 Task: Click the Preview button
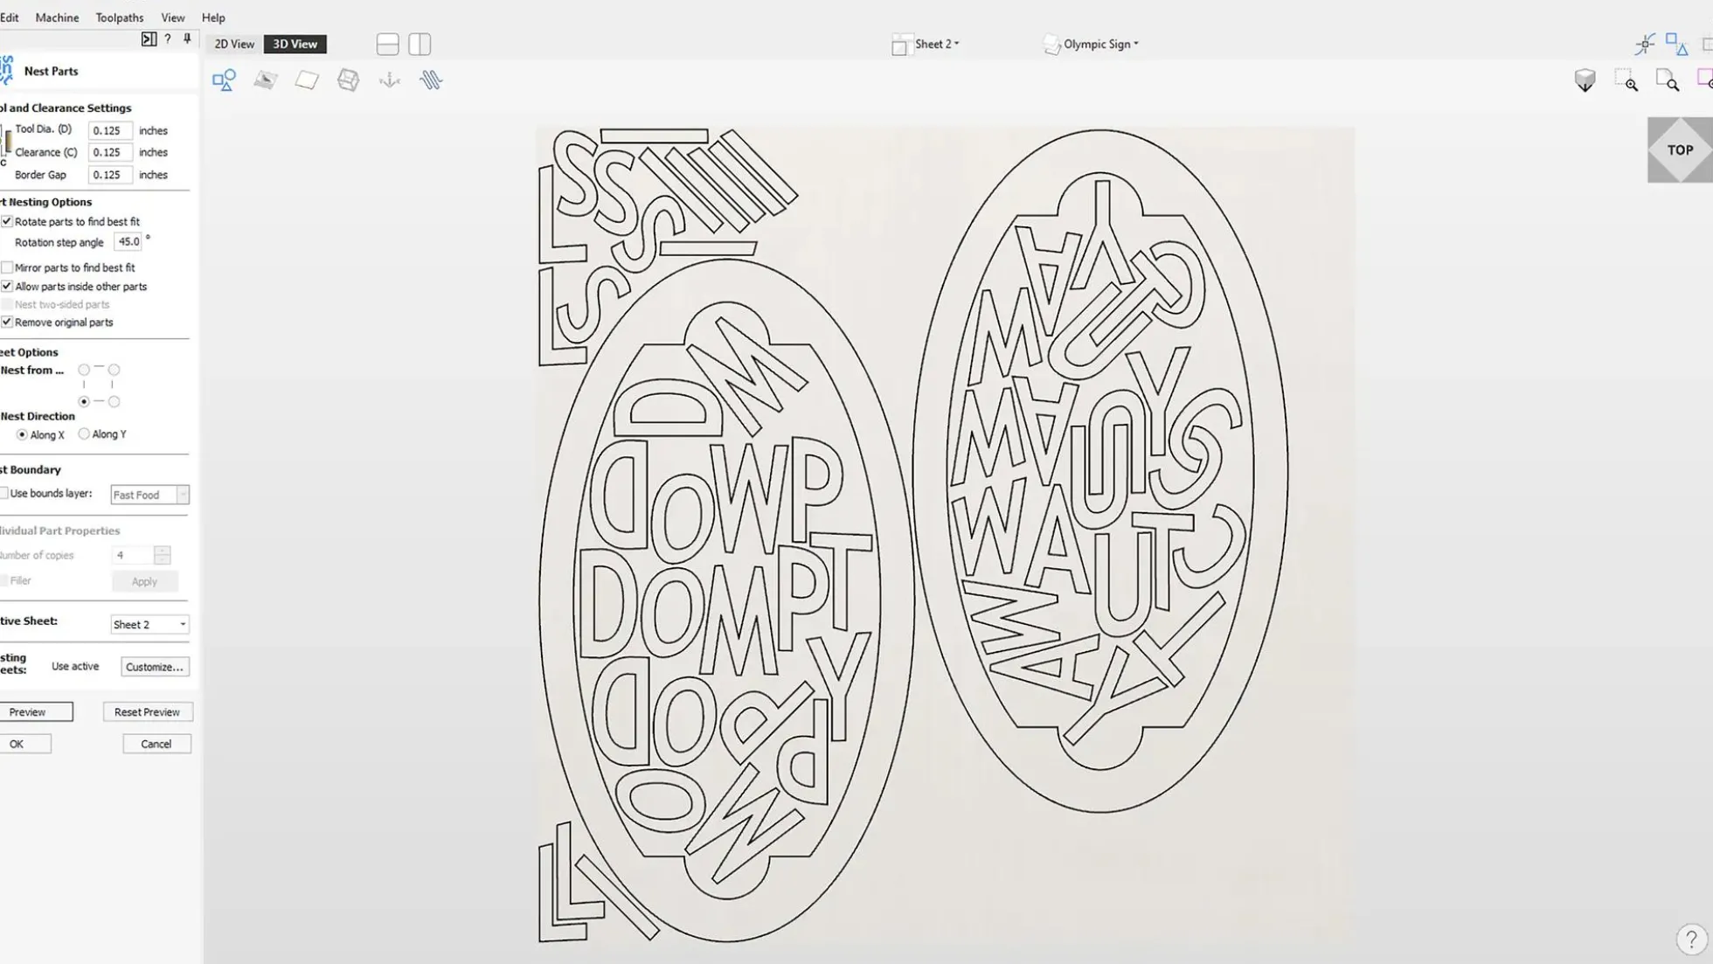(x=35, y=712)
